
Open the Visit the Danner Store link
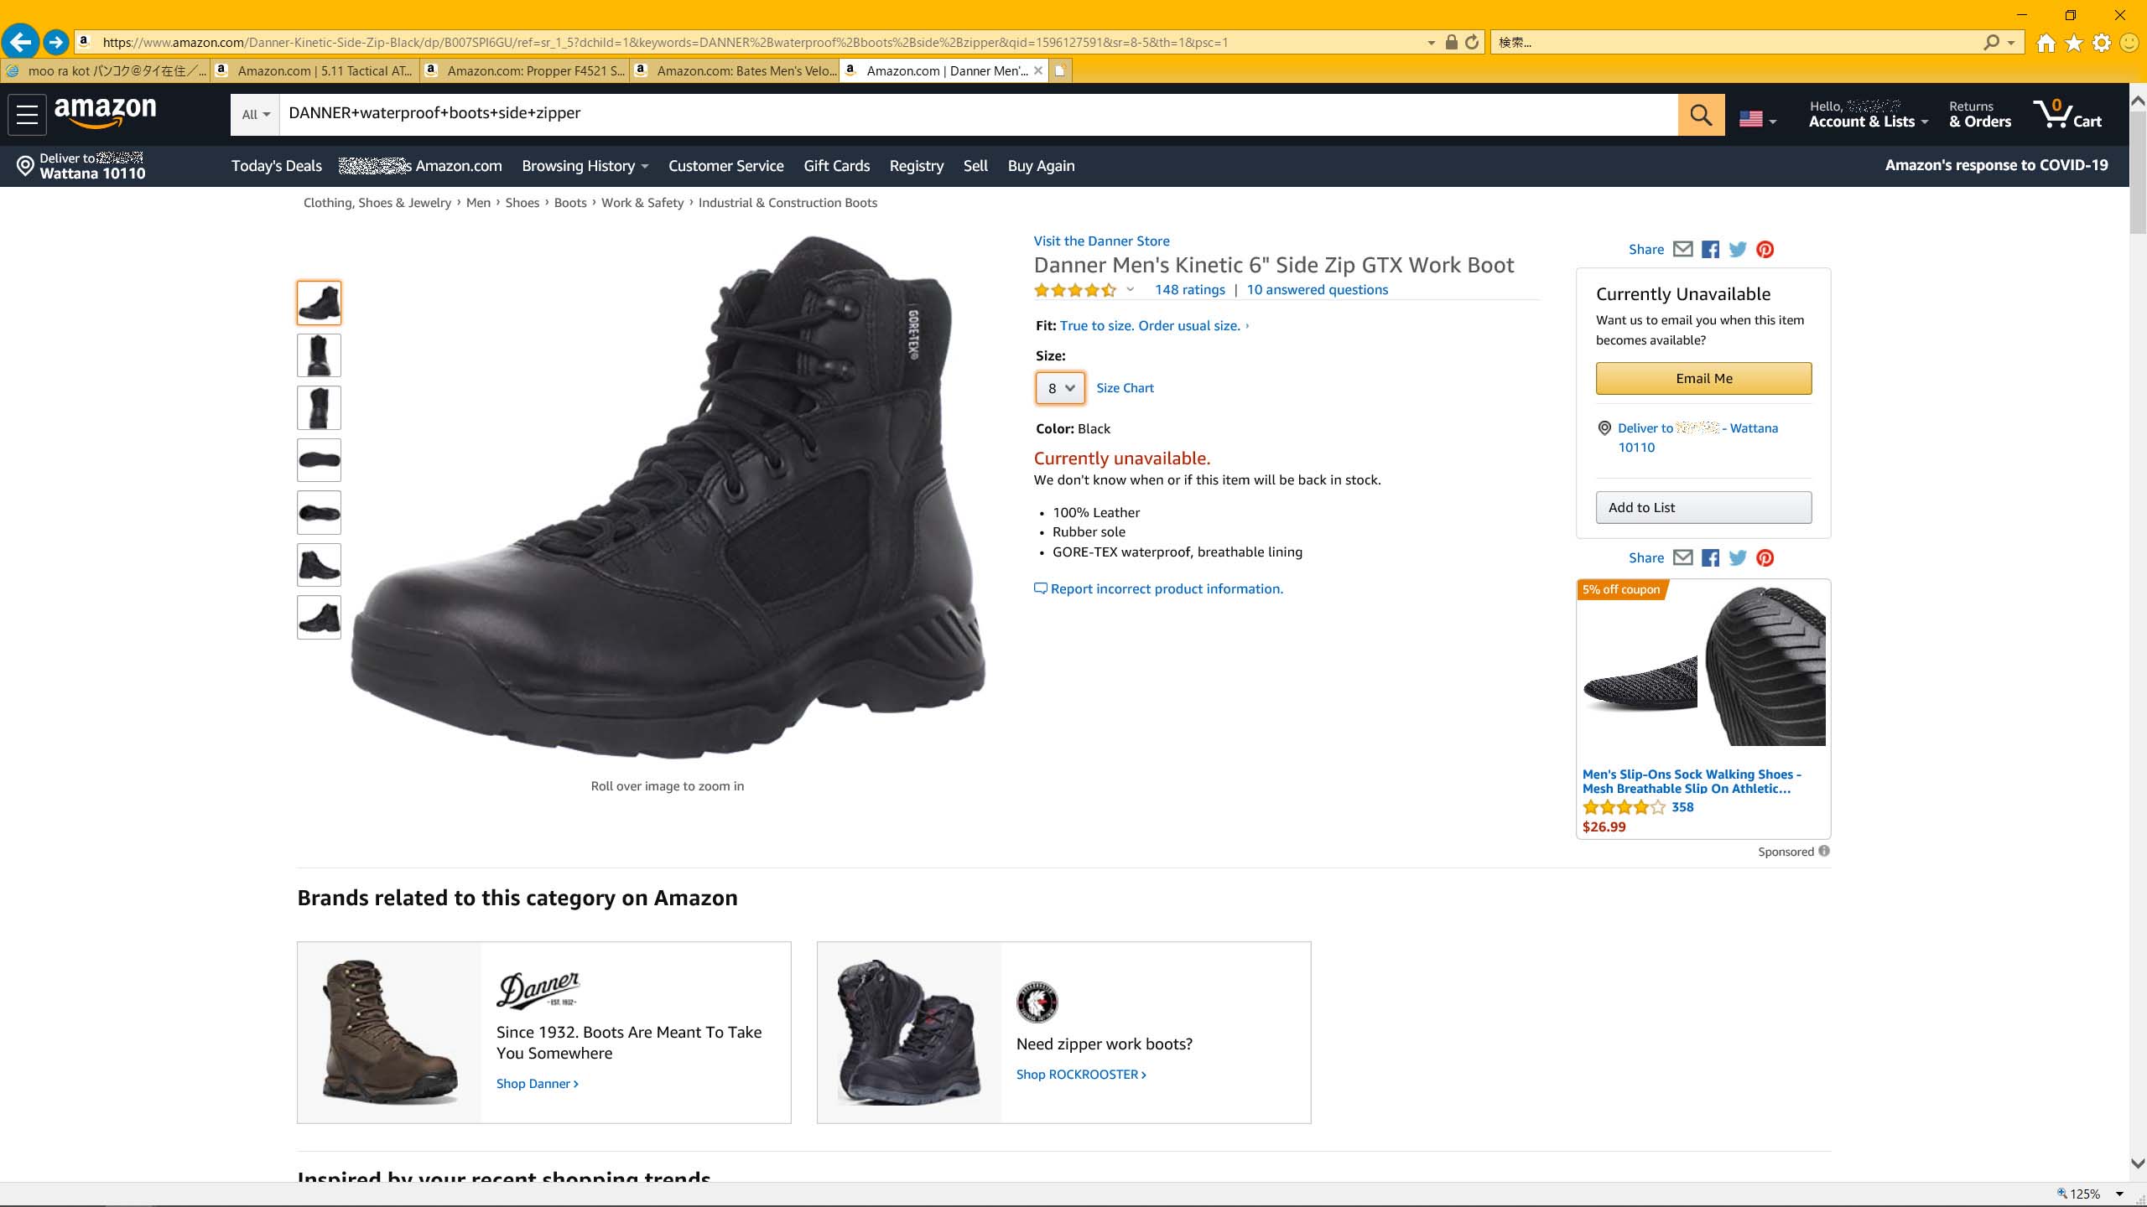[x=1101, y=241]
